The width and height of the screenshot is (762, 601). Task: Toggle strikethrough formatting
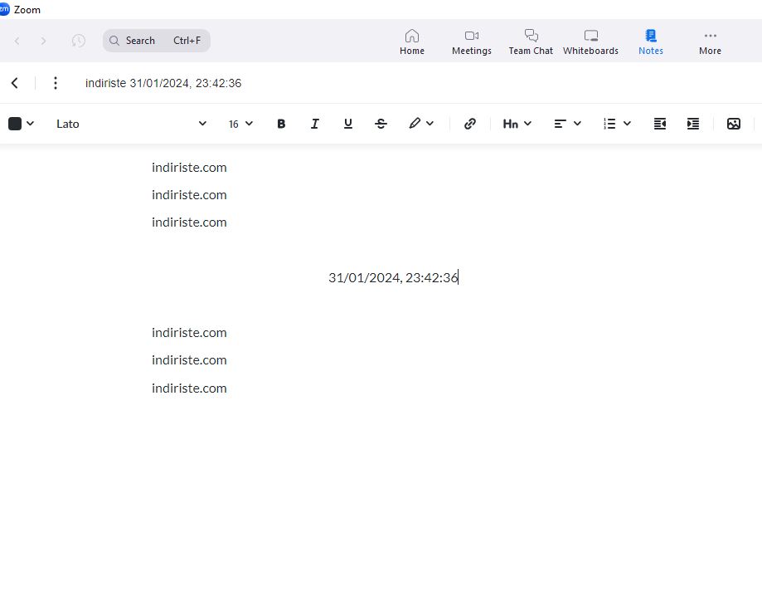pyautogui.click(x=381, y=124)
